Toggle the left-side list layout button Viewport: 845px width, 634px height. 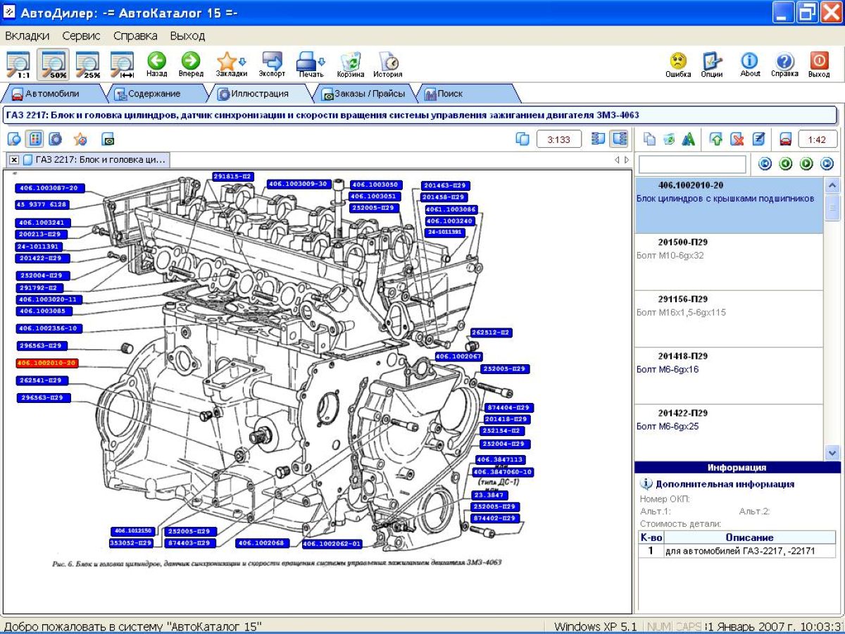[x=598, y=139]
